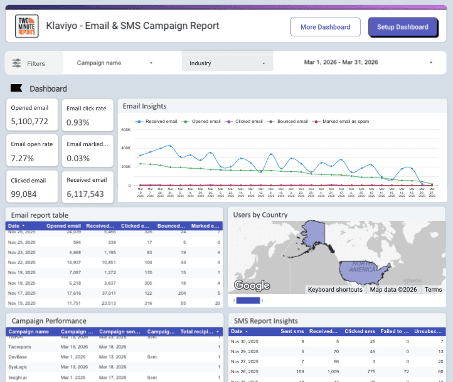Toggle Opened email legend marker
453x382 pixels.
point(185,122)
